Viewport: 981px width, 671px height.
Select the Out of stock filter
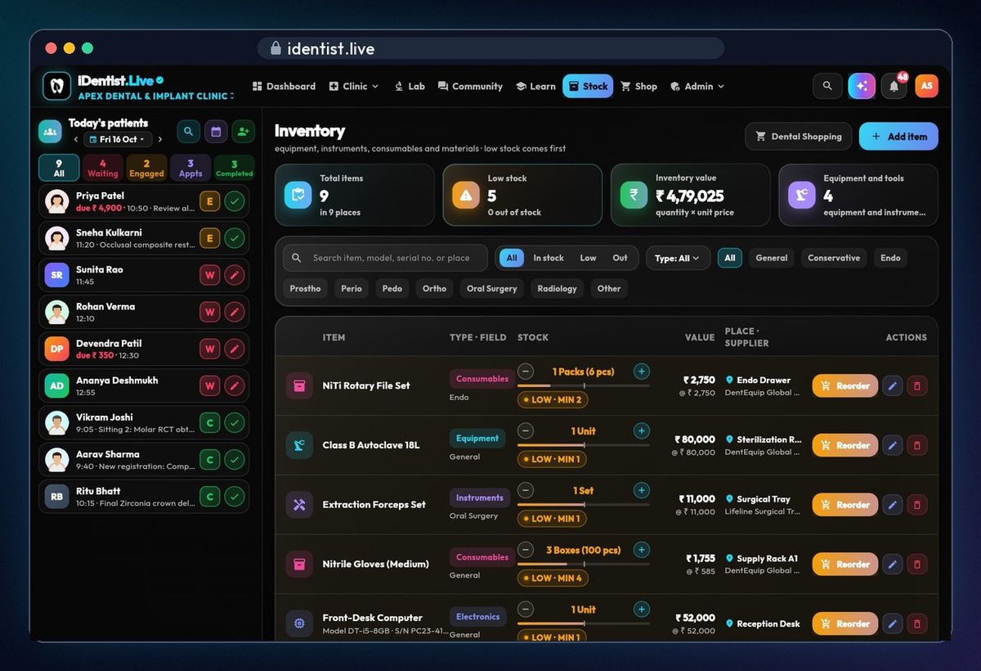[x=620, y=258]
